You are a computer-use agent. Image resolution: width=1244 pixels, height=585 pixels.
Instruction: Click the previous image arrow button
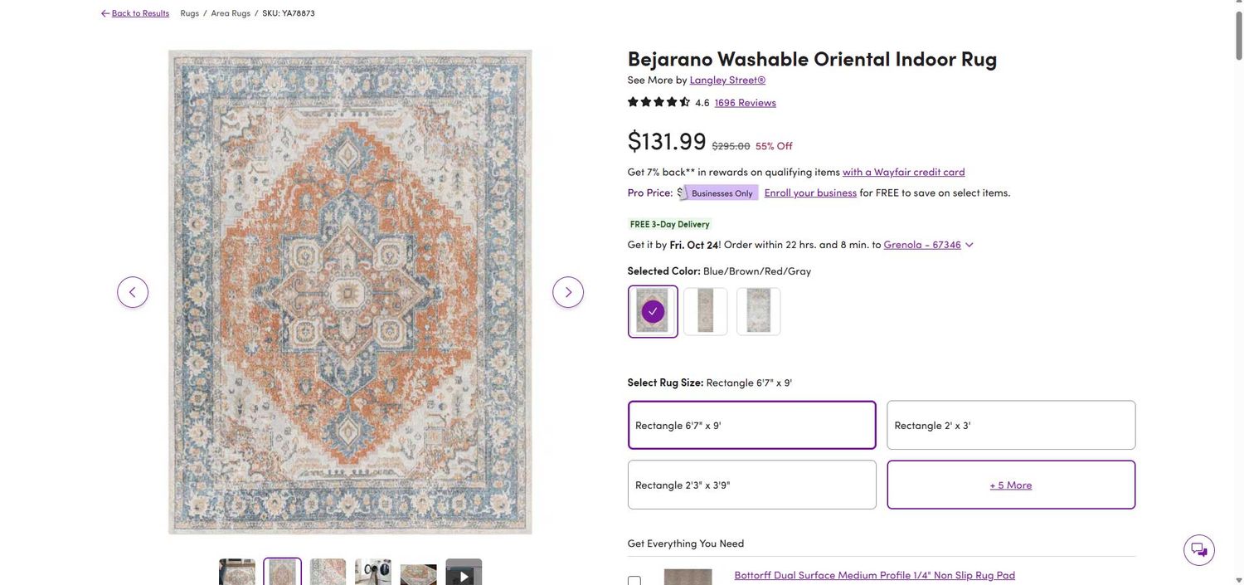(133, 292)
